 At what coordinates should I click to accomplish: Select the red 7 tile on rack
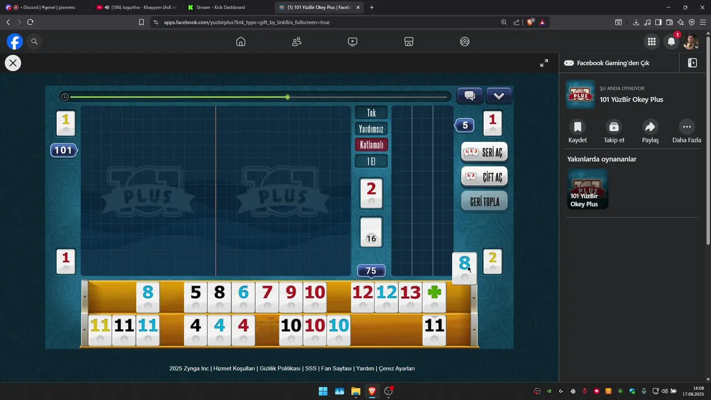click(x=267, y=297)
